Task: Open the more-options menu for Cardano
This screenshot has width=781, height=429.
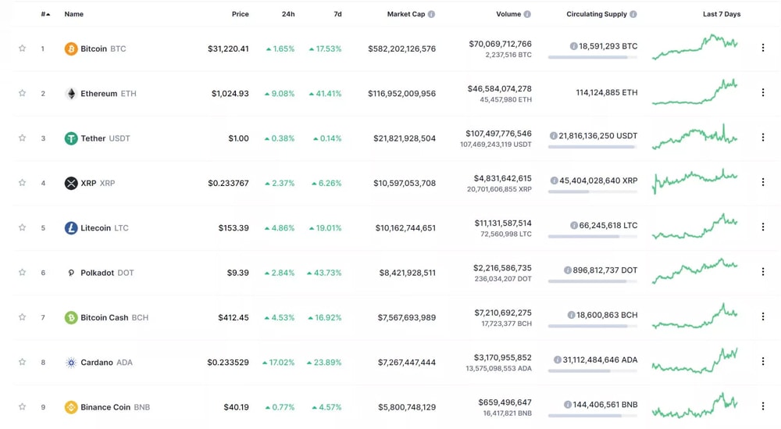Action: pyautogui.click(x=763, y=362)
